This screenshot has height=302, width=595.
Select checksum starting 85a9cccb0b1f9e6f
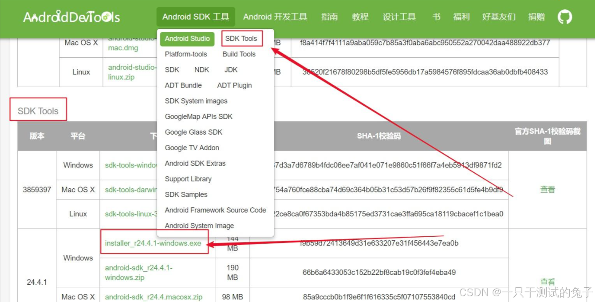click(x=379, y=297)
